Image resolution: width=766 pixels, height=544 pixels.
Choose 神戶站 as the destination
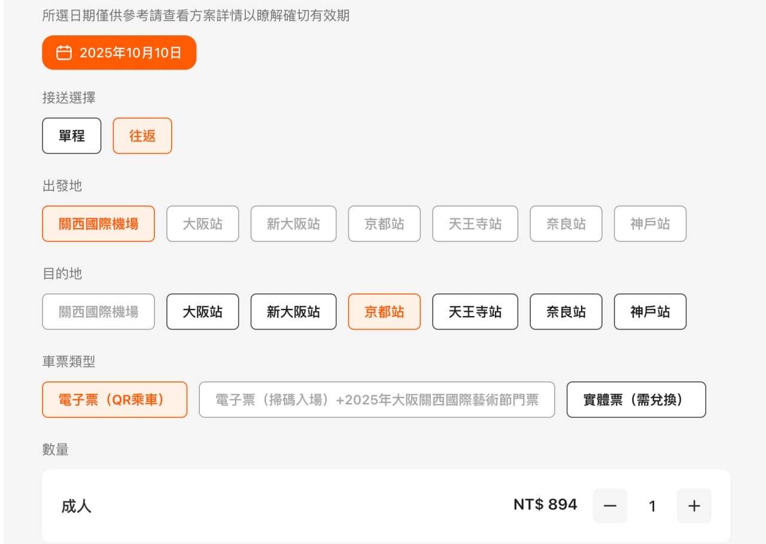(650, 311)
